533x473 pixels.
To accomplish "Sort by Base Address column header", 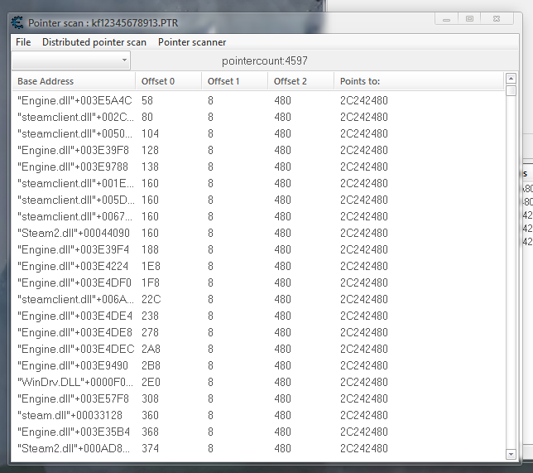I will pyautogui.click(x=74, y=81).
